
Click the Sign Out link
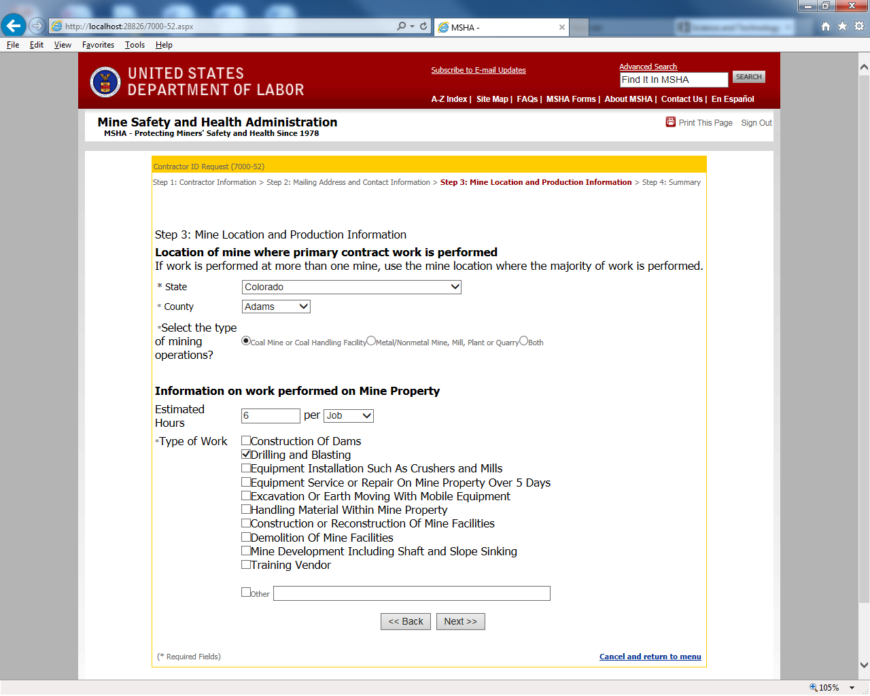tap(756, 123)
